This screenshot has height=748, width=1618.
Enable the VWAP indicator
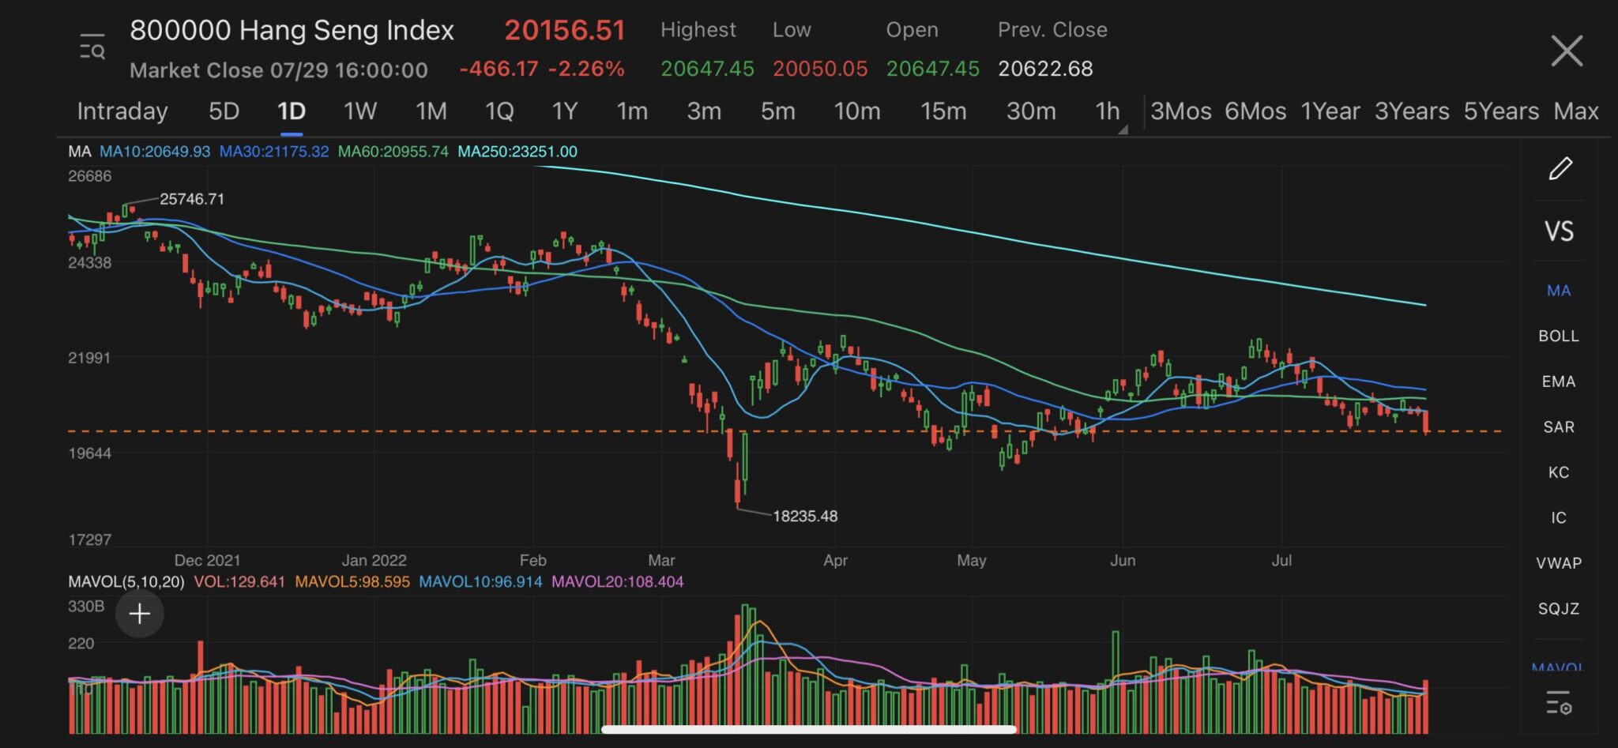point(1559,563)
